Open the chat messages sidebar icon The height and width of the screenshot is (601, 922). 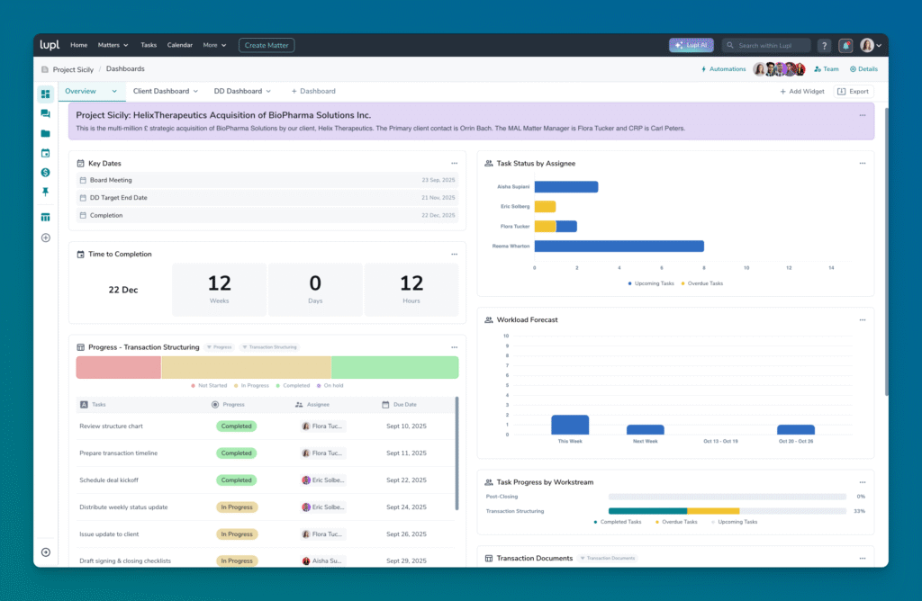(x=45, y=113)
